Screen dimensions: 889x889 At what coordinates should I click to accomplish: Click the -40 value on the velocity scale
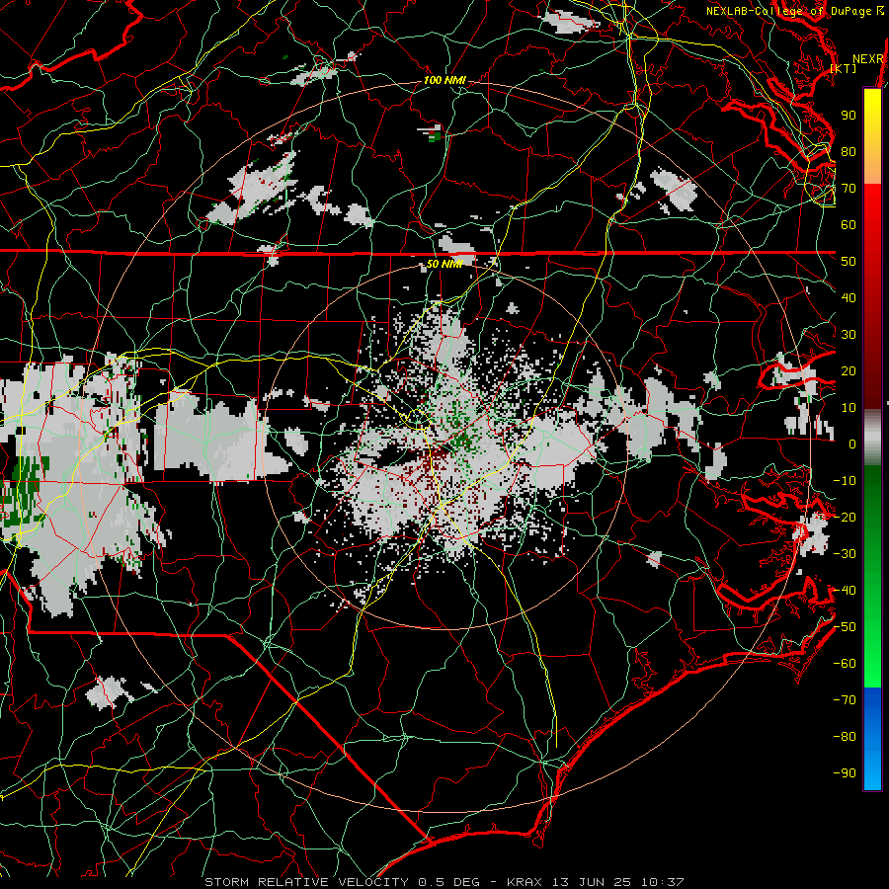(845, 591)
